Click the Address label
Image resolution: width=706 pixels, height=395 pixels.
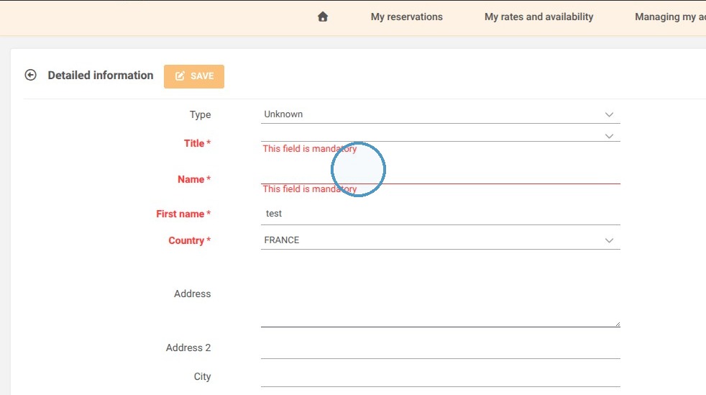tap(192, 294)
